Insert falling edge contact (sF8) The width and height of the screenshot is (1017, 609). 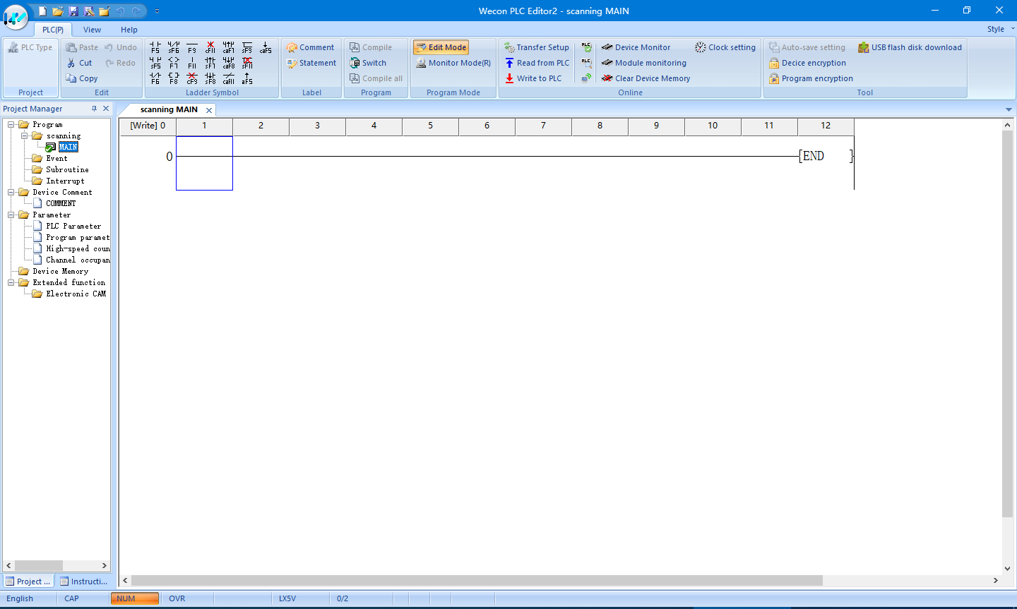pyautogui.click(x=210, y=78)
